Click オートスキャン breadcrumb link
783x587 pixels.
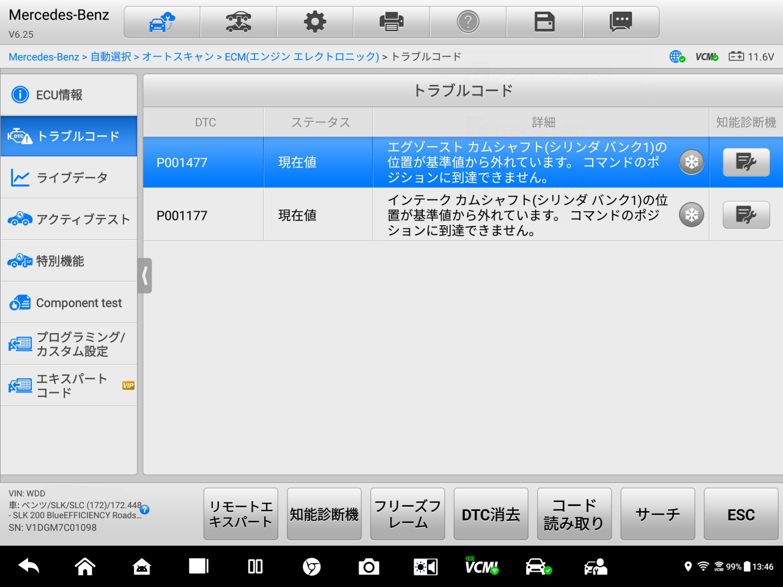[178, 57]
